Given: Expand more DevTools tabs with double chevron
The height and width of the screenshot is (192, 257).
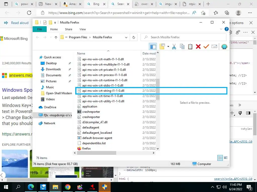Looking at the screenshot, I should (x=240, y=105).
